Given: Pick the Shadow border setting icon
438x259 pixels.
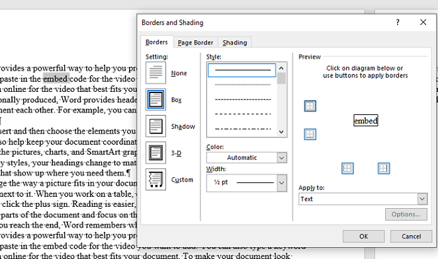Looking at the screenshot, I should (x=155, y=126).
